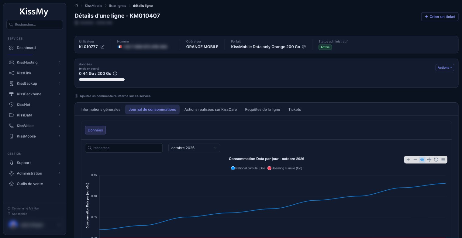Viewport: 462px width, 238px height.
Task: Switch to Informations générales tab
Action: (100, 109)
